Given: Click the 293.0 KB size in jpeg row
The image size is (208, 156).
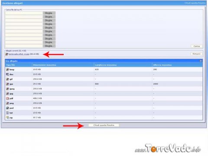Looking at the screenshot, I should tap(37, 89).
